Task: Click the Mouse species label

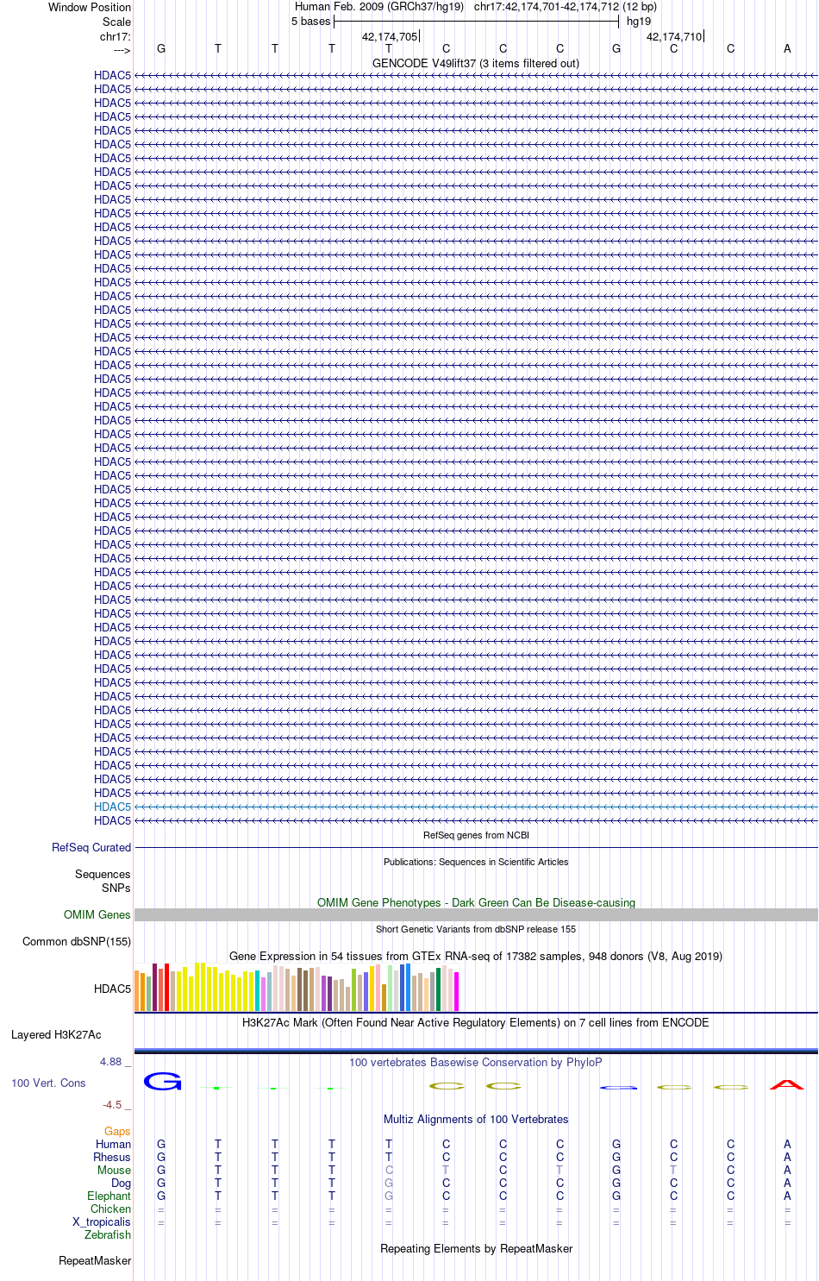Action: point(115,1170)
